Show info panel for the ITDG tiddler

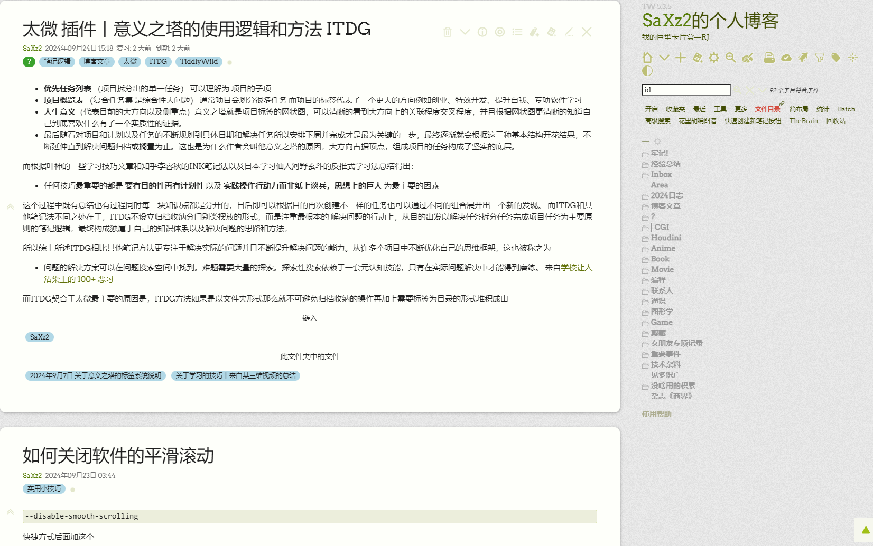pos(482,32)
